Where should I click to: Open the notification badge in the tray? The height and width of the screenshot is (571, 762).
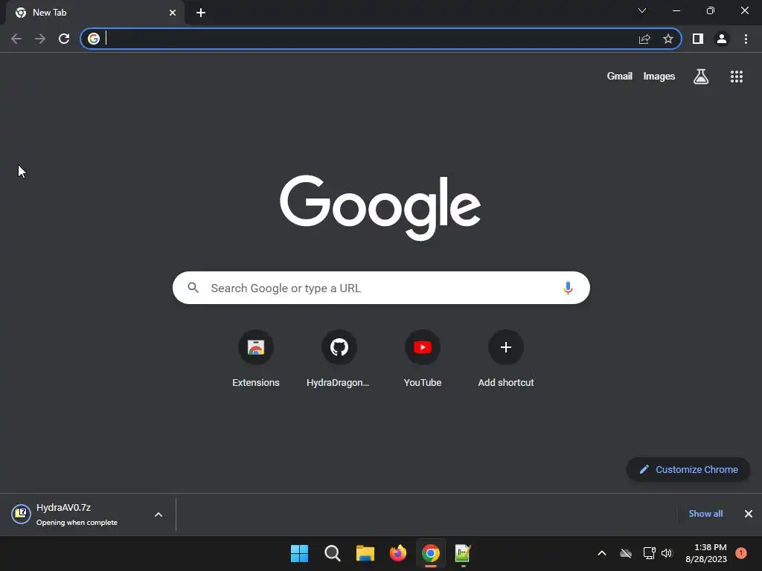741,553
